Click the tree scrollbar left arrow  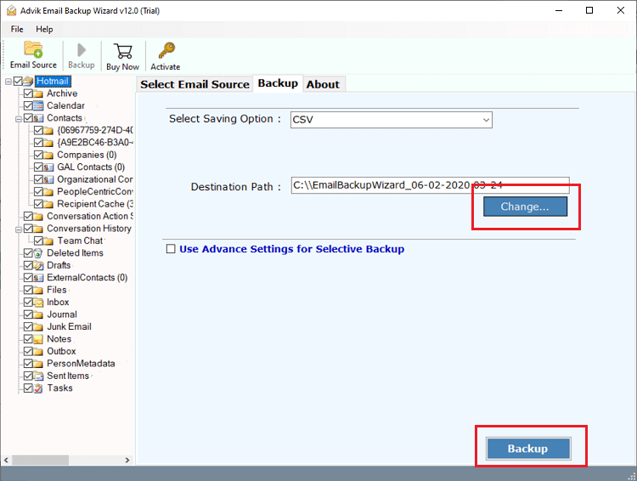tap(6, 461)
